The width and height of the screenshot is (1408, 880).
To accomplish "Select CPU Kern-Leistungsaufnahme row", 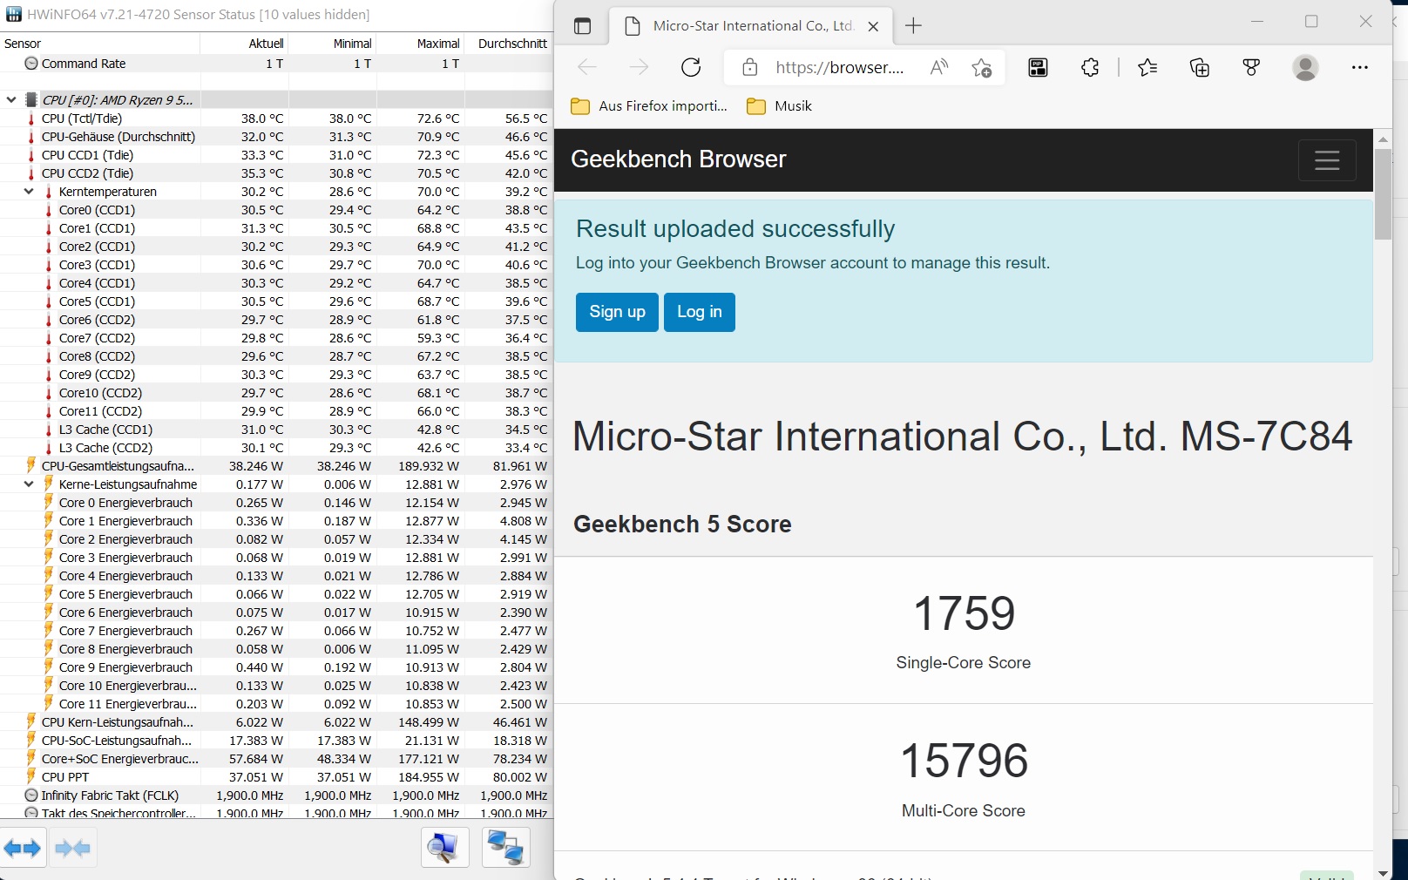I will tap(276, 722).
